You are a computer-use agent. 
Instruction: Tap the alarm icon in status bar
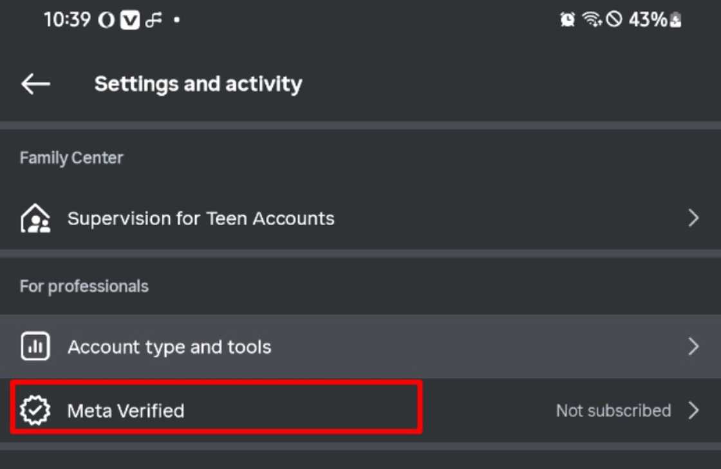point(567,20)
